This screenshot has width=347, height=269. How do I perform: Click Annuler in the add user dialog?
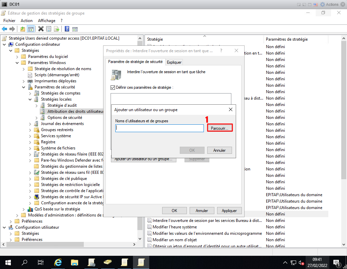point(219,150)
